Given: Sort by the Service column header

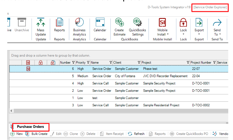Looking at the screenshot, I should point(222,63).
